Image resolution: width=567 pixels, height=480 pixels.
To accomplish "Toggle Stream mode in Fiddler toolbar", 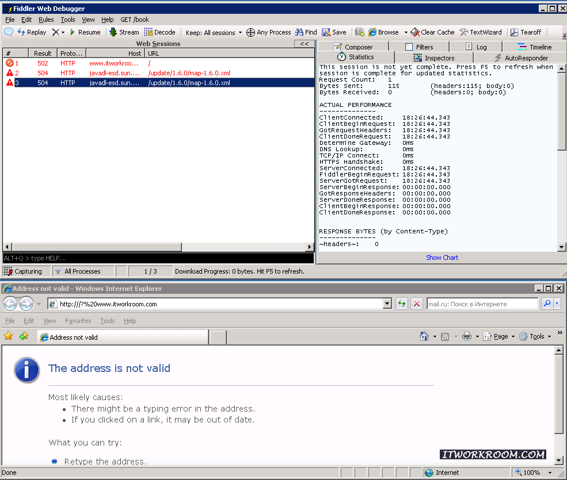I will [x=124, y=32].
